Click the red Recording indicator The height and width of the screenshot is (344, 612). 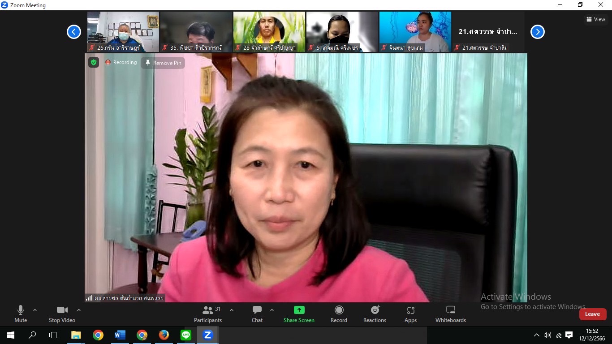point(121,62)
